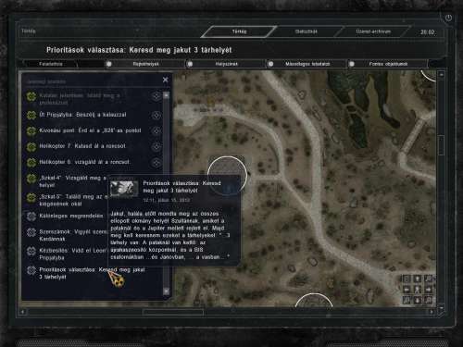This screenshot has width=463, height=347.
Task: Select the 'Szerszámok' task icon
Action: tap(31, 232)
